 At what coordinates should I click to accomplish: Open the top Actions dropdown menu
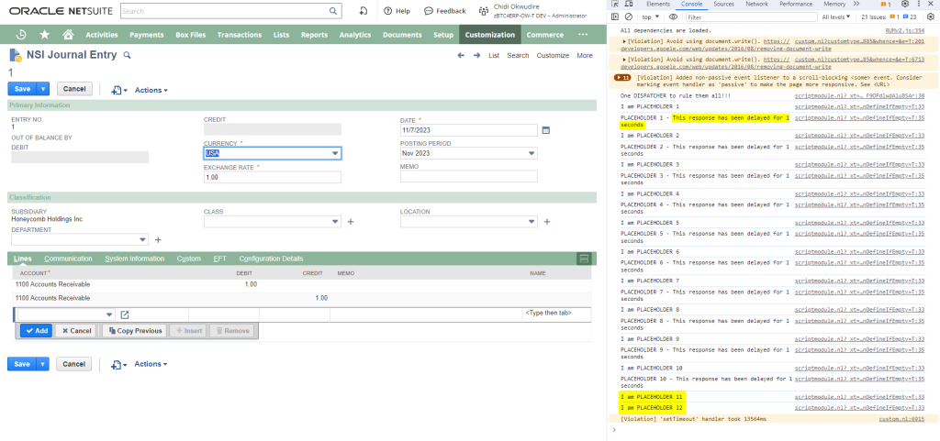pos(151,90)
